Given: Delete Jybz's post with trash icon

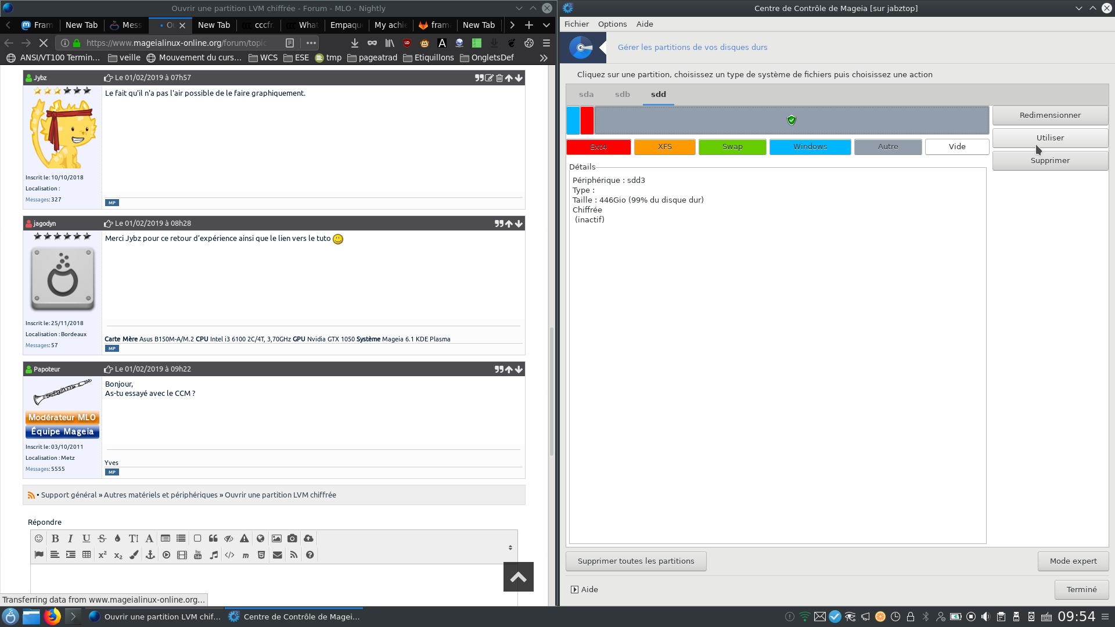Looking at the screenshot, I should (499, 78).
